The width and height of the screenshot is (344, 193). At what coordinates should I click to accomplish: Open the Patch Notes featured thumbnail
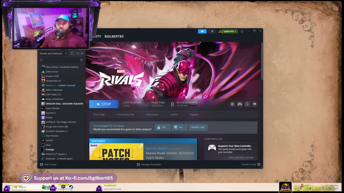point(116,152)
